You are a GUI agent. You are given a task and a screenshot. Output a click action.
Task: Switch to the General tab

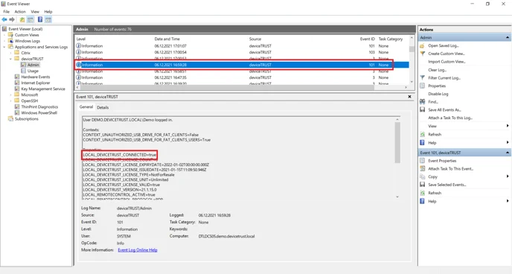(x=86, y=106)
